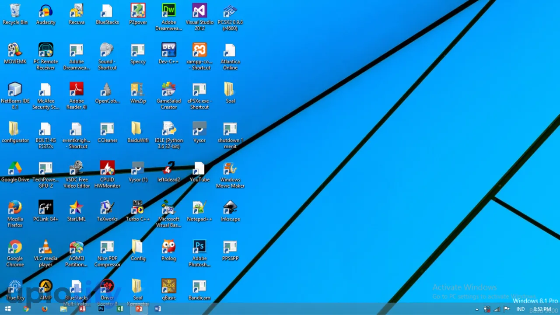Screen dimensions: 560x315
Task: Open the configurator folder icon
Action: pyautogui.click(x=15, y=133)
